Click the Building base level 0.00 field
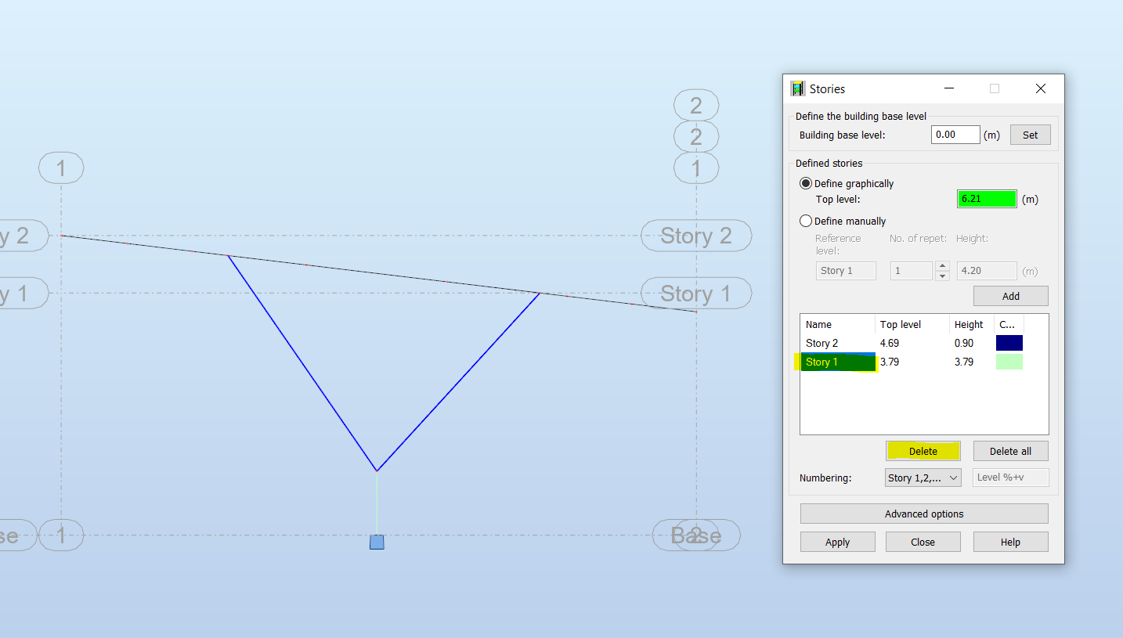Screen dimensions: 1123x638 955,134
